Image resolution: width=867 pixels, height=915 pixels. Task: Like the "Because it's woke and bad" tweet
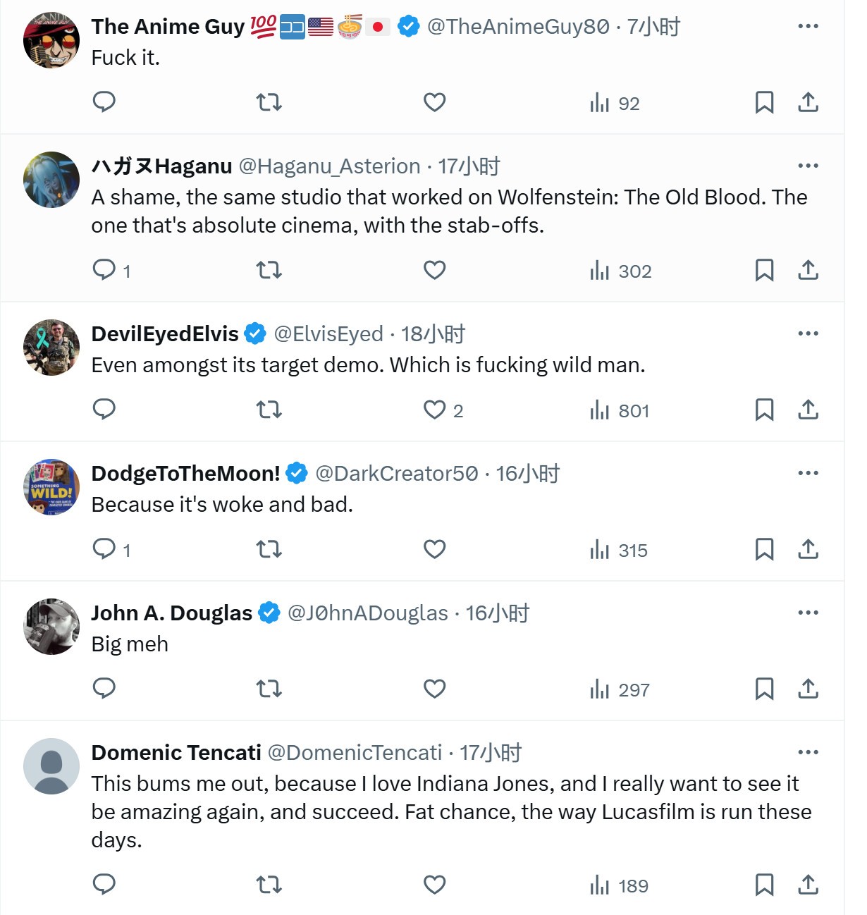(435, 549)
